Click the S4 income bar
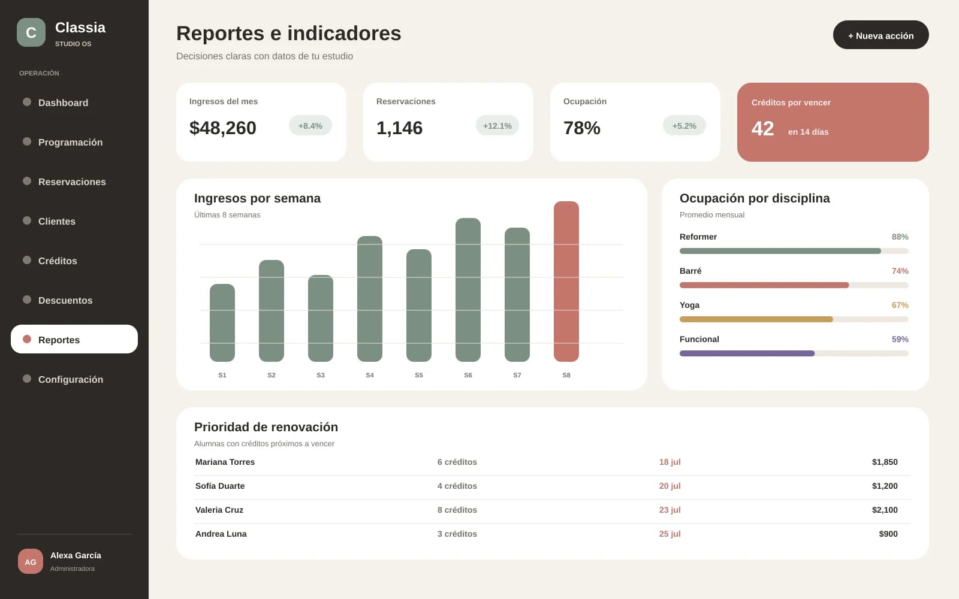This screenshot has width=959, height=599. pos(370,299)
